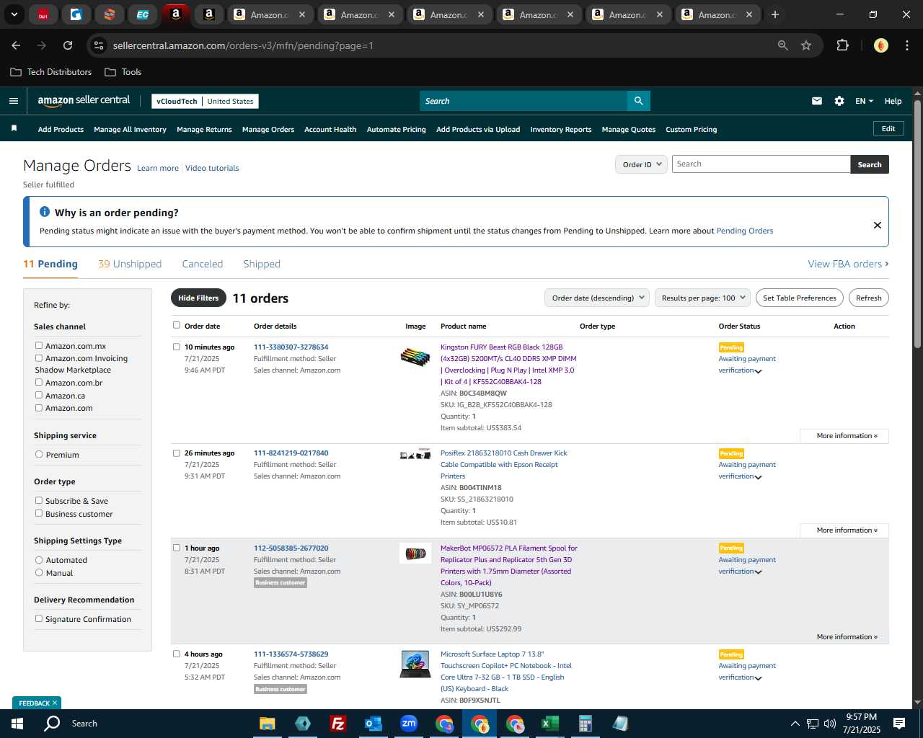Switch to the 39 Unshipped tab
Viewport: 923px width, 738px height.
[x=130, y=264]
